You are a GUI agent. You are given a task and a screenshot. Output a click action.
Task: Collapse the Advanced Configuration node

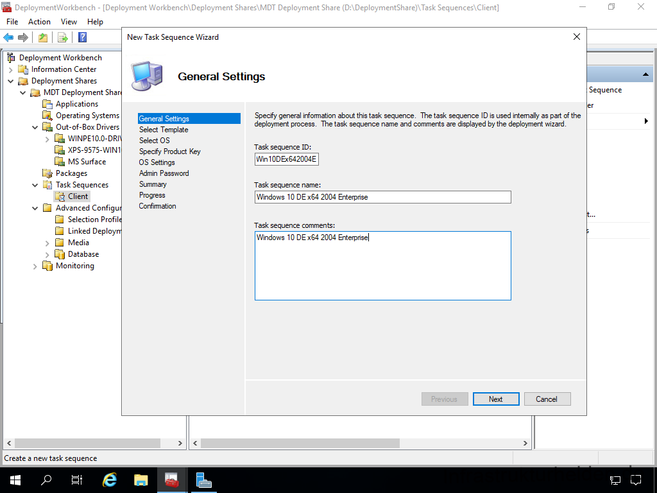[35, 209]
